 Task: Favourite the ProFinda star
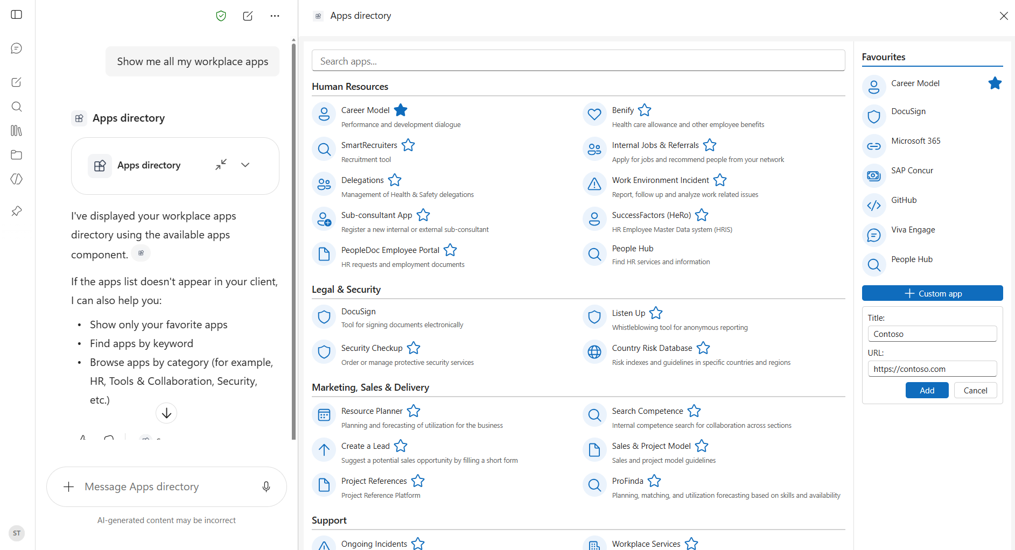pyautogui.click(x=654, y=481)
